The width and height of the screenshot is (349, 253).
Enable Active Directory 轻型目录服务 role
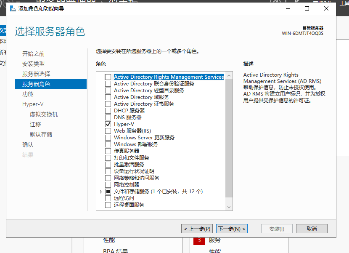(x=108, y=90)
